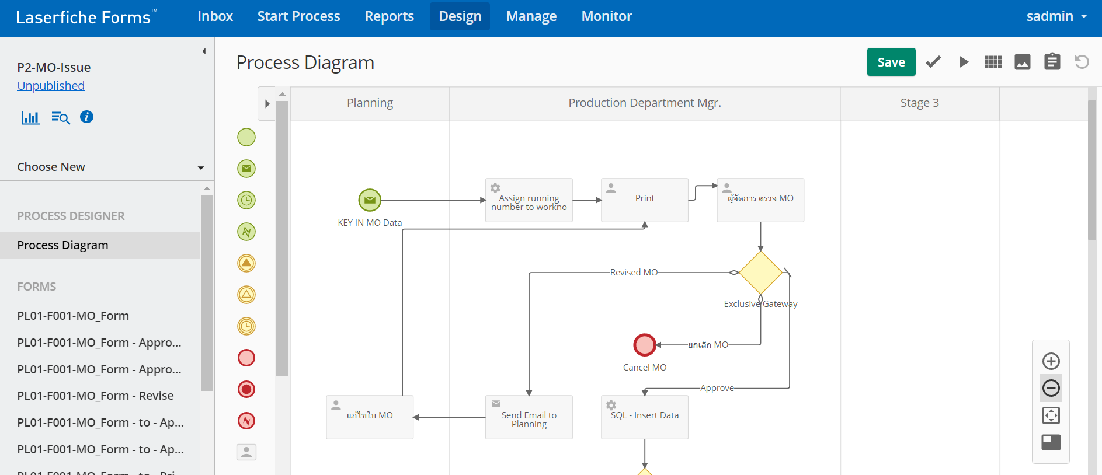The image size is (1102, 475).
Task: Collapse the left sidebar panel
Action: click(x=204, y=51)
